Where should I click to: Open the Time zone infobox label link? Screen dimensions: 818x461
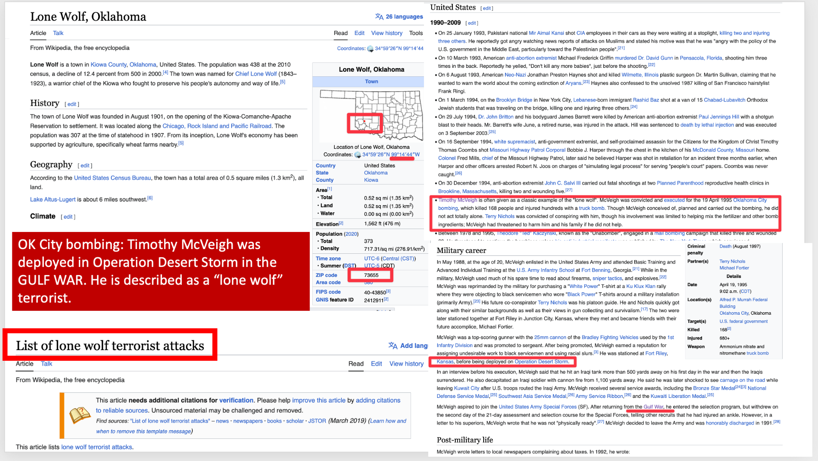pos(328,259)
